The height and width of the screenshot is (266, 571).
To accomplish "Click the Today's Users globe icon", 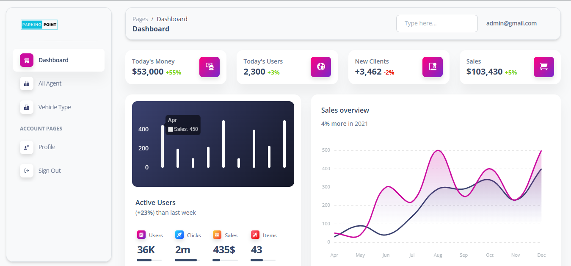I will [x=321, y=67].
